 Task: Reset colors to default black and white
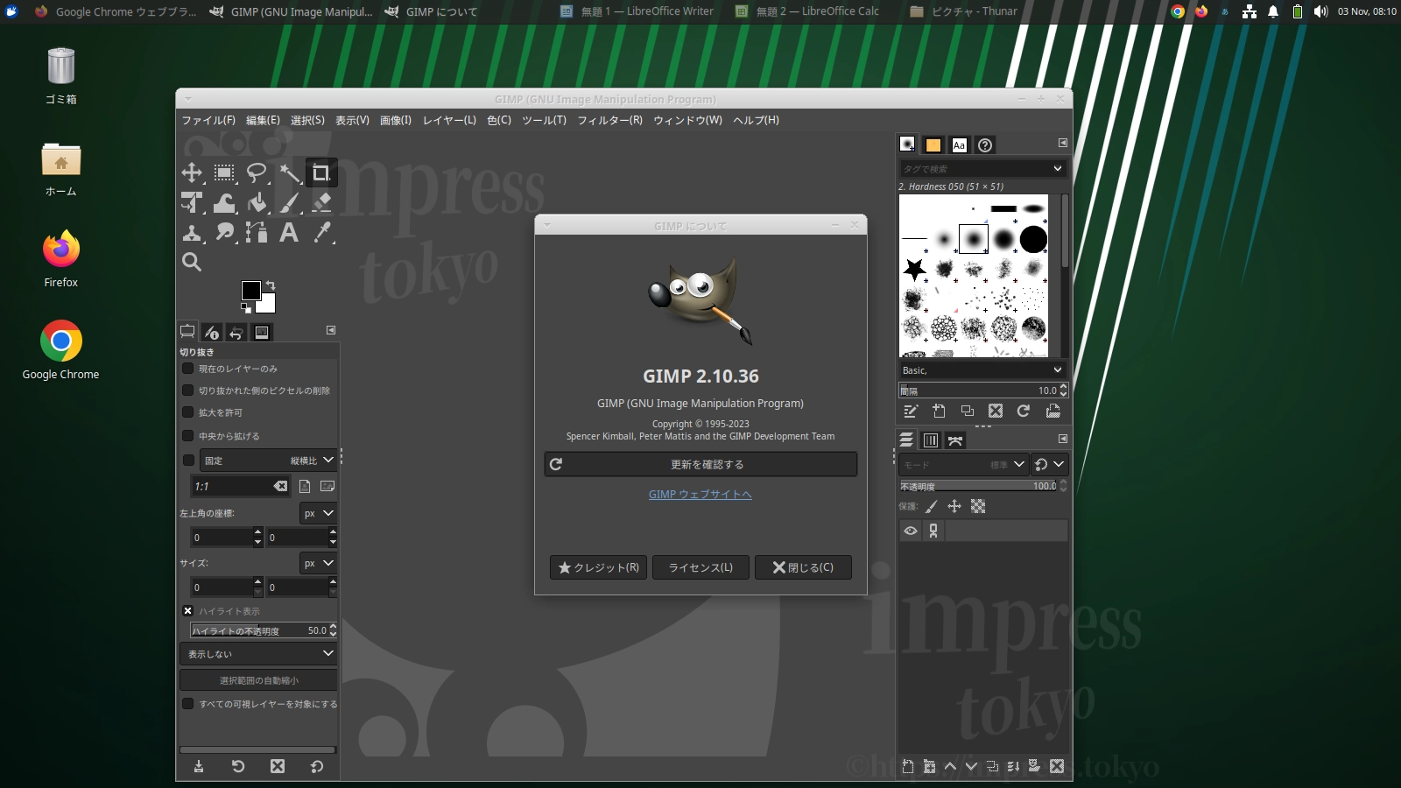coord(247,308)
